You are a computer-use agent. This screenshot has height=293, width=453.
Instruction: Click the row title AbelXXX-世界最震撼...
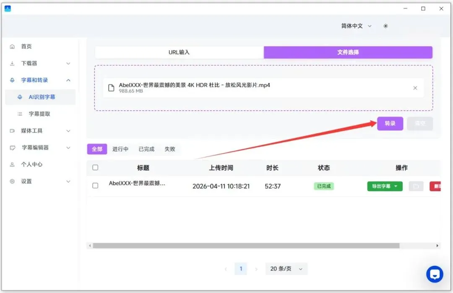coord(137,183)
